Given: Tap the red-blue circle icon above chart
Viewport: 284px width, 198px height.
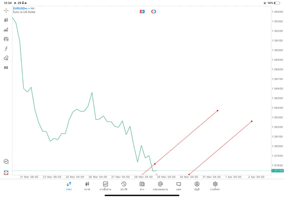Looking at the screenshot, I should pyautogui.click(x=154, y=12).
